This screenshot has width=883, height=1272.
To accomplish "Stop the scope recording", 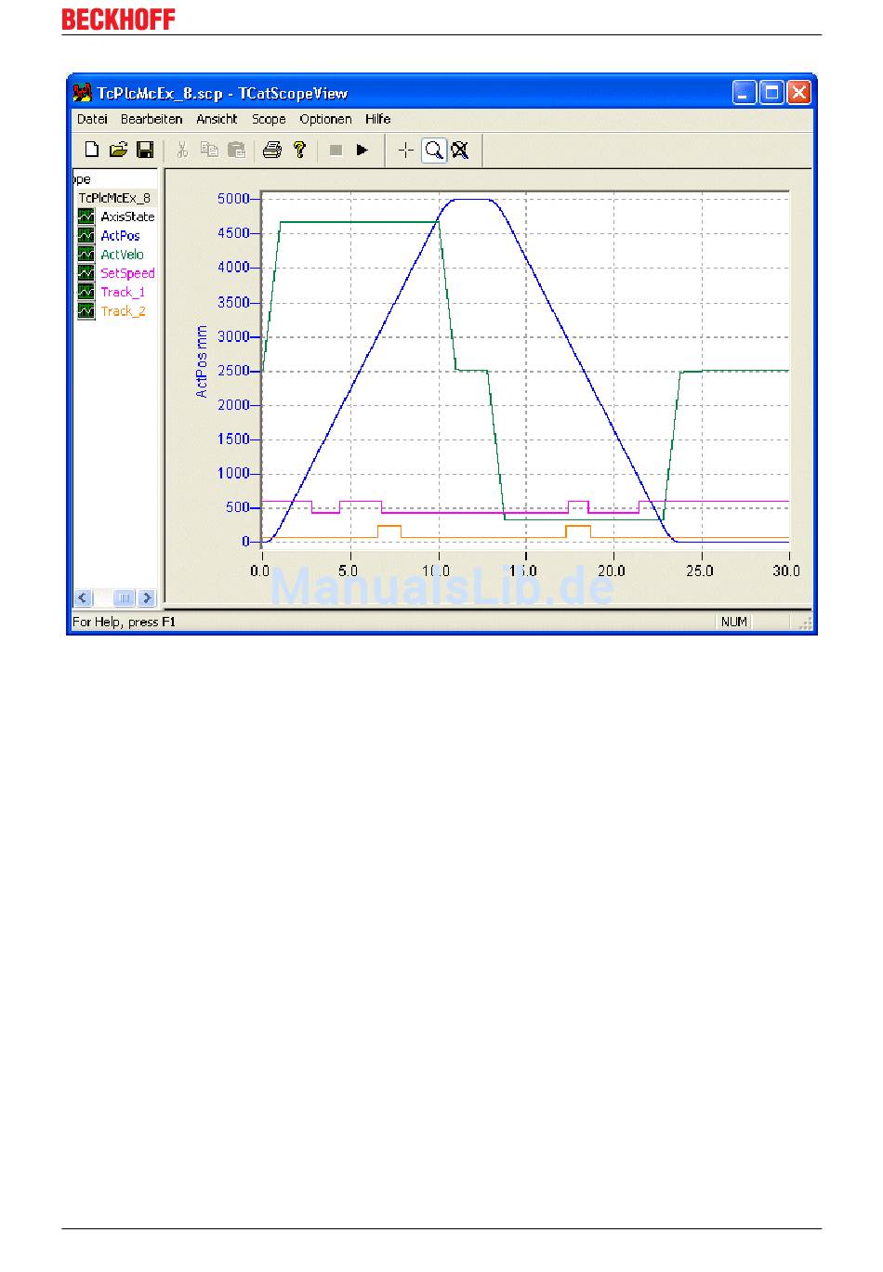I will click(x=336, y=150).
